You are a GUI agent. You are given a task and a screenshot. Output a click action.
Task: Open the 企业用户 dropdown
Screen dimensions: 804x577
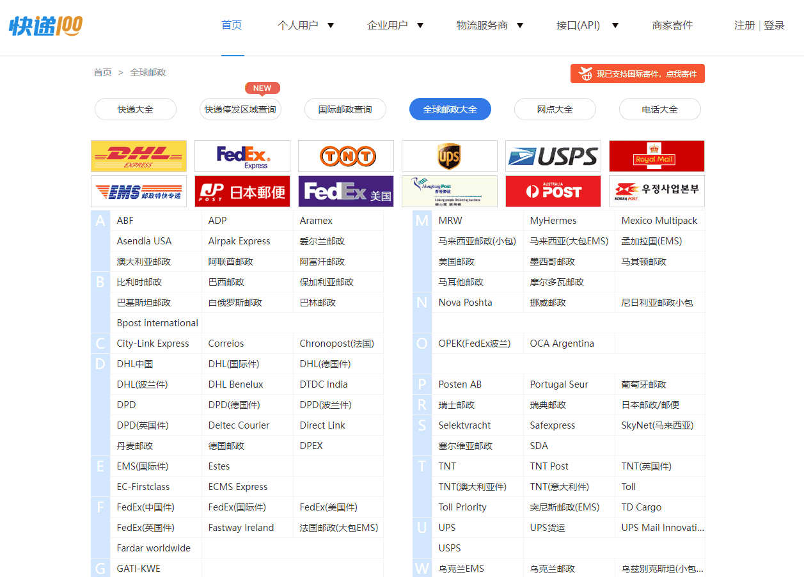(395, 25)
